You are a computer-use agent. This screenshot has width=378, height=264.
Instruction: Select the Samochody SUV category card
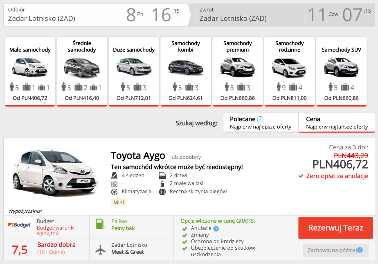pyautogui.click(x=341, y=71)
